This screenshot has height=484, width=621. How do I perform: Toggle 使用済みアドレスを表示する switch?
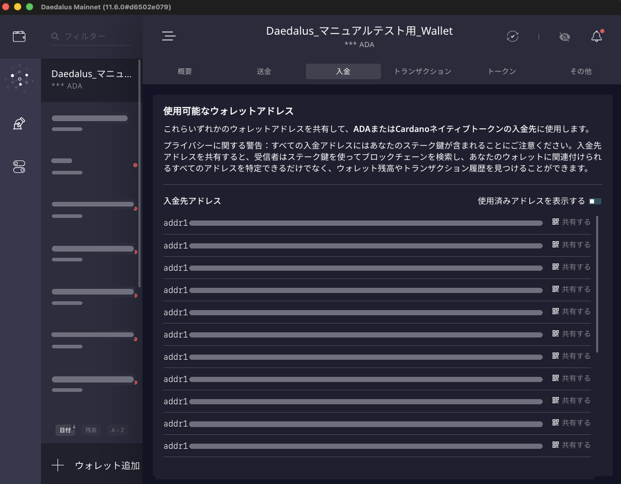coord(595,201)
